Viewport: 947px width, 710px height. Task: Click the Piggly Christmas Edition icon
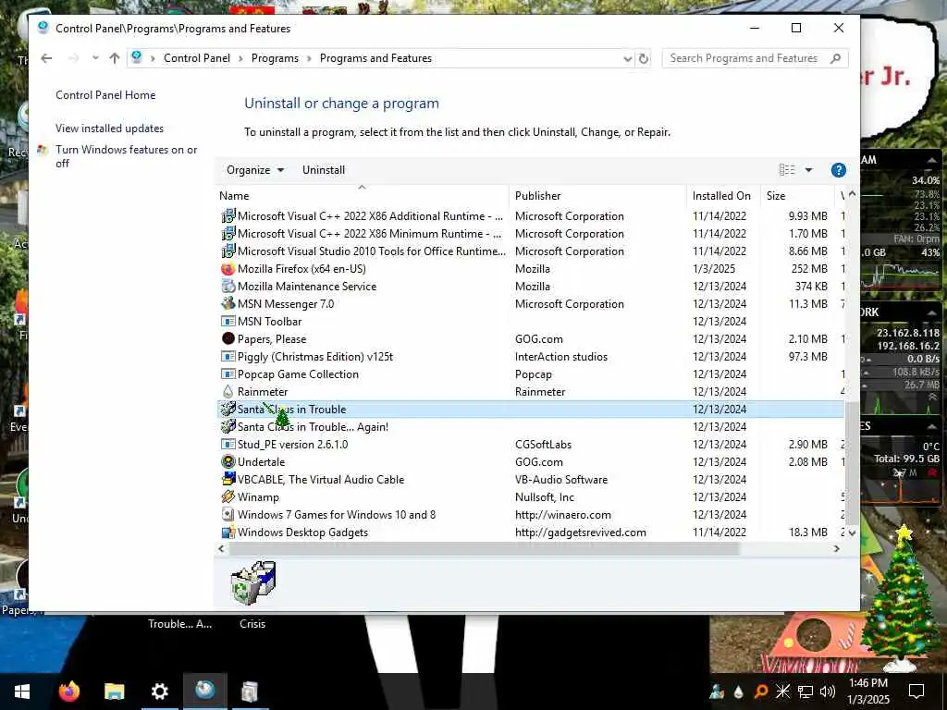coord(228,356)
